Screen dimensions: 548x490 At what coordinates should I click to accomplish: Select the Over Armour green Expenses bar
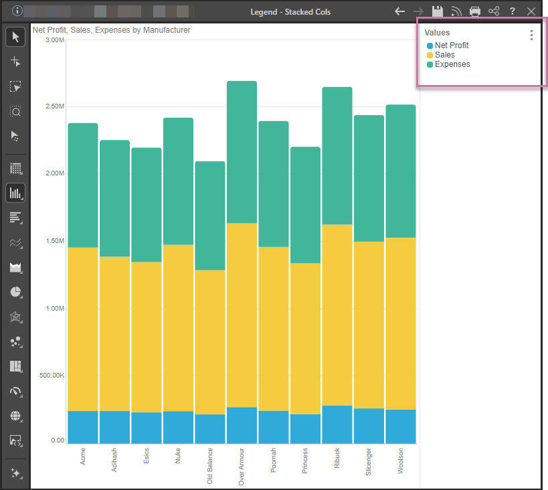click(242, 152)
